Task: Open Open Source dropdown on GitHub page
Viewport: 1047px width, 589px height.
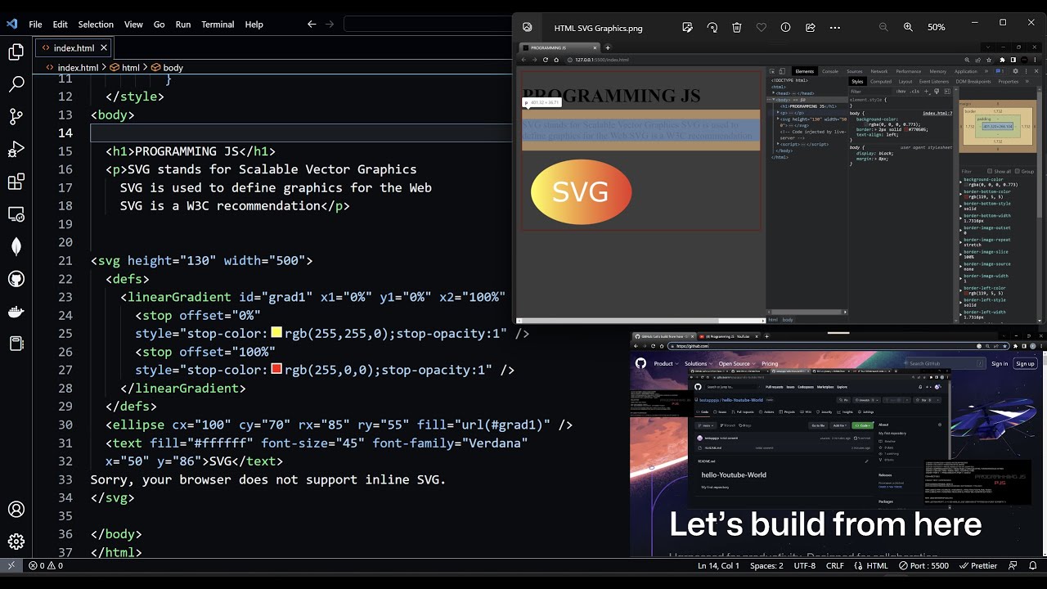Action: pos(736,364)
